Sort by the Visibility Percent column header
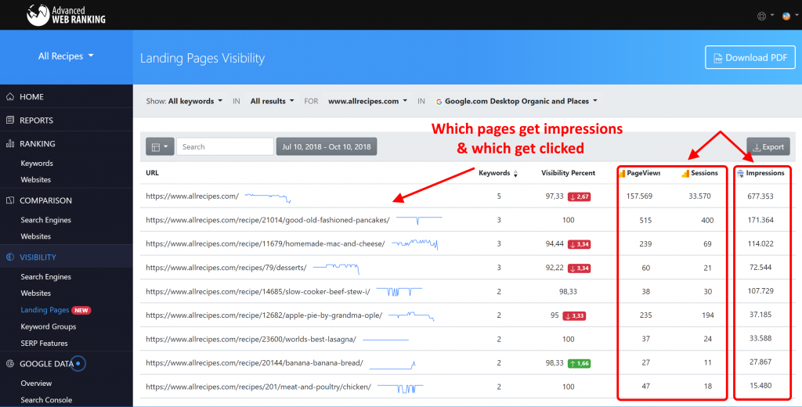The image size is (802, 407). click(569, 173)
